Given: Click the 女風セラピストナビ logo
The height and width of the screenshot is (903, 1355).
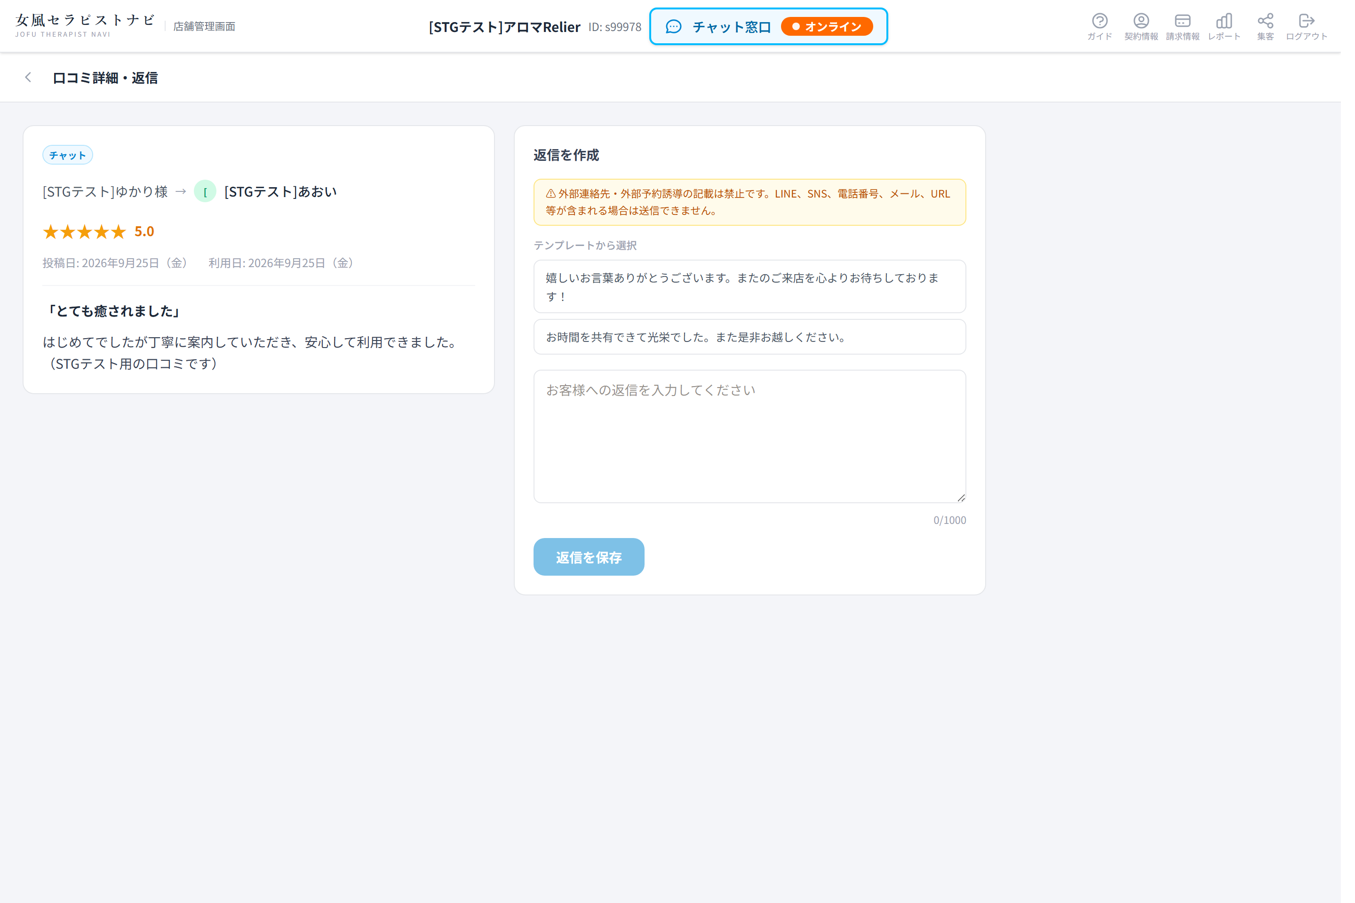Looking at the screenshot, I should coord(86,25).
